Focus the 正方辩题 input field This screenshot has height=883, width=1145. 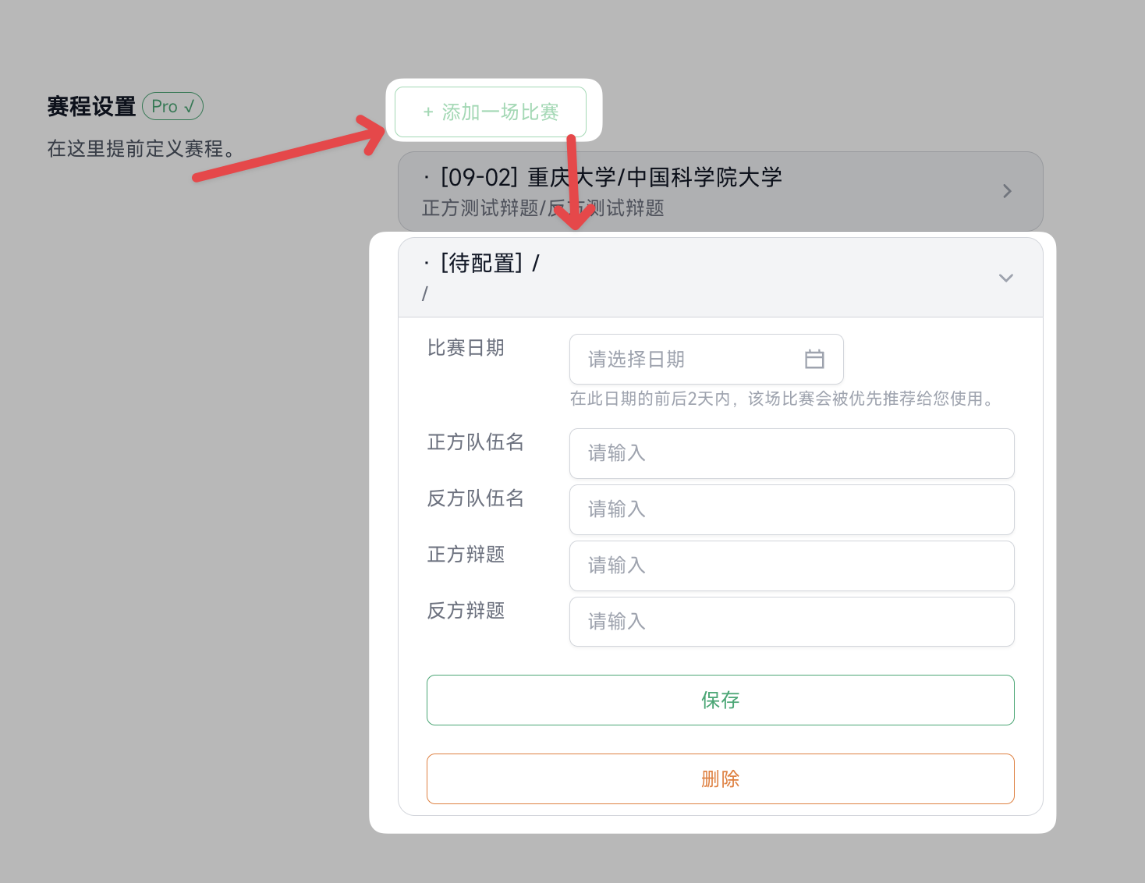[792, 566]
